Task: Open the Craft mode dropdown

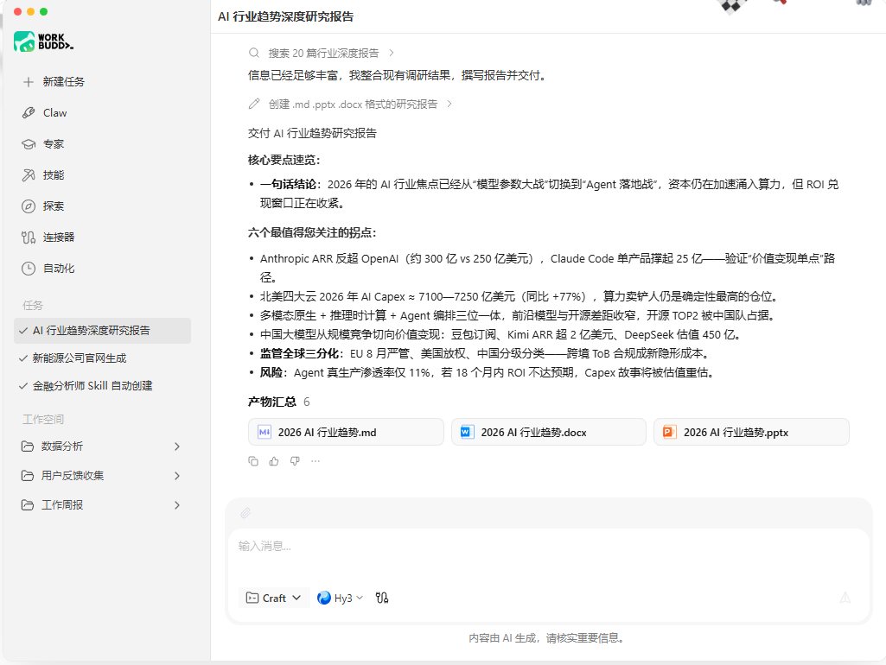Action: 274,598
